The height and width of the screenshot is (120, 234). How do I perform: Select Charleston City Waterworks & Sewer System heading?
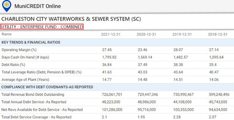pos(71,19)
